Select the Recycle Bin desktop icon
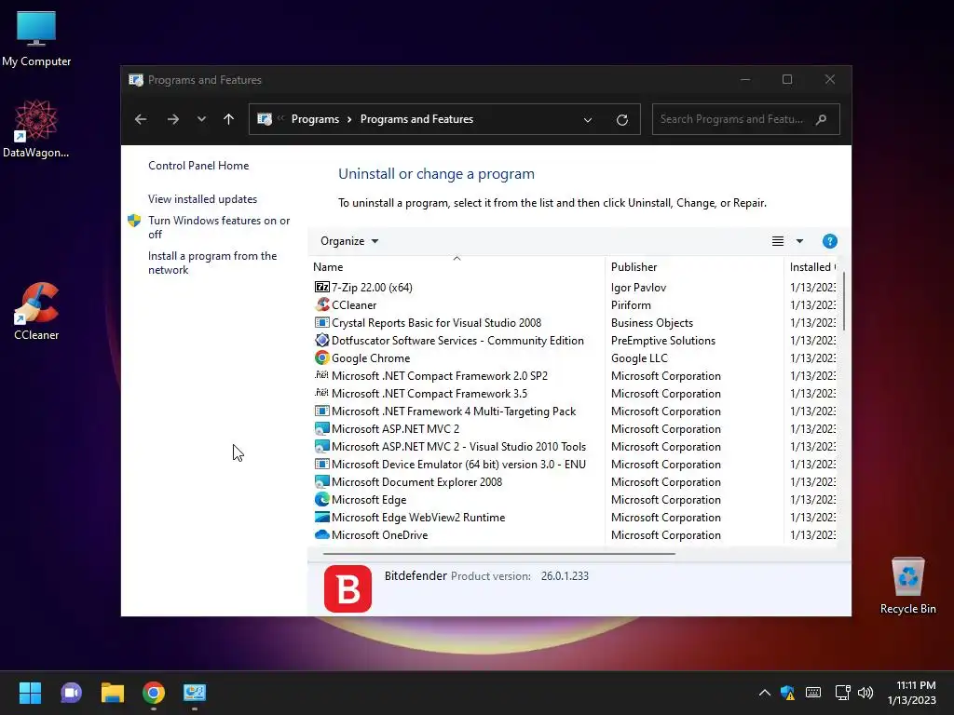954x715 pixels. (907, 587)
